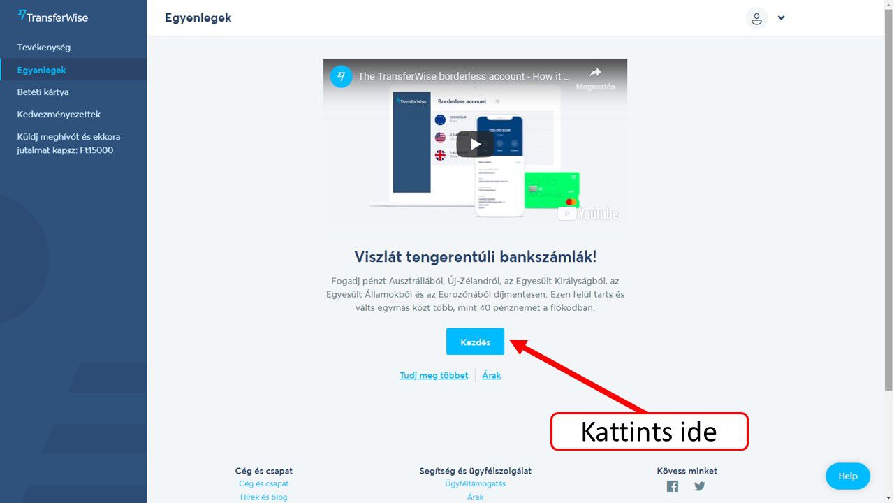The width and height of the screenshot is (894, 503).
Task: Open the Árak link below Kezdés
Action: coord(492,375)
